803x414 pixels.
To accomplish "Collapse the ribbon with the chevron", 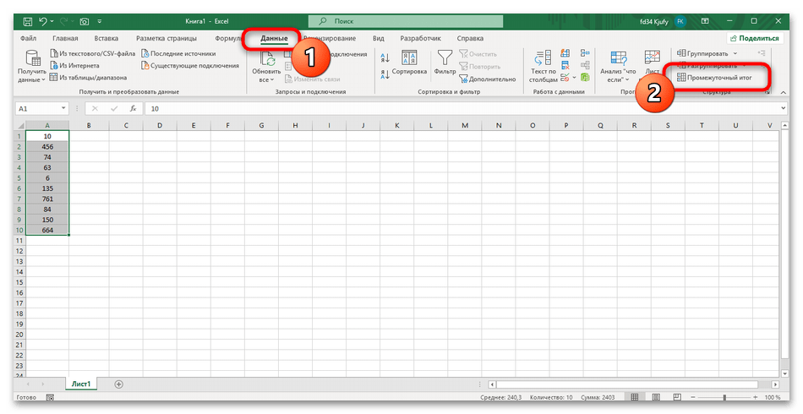I will point(783,93).
